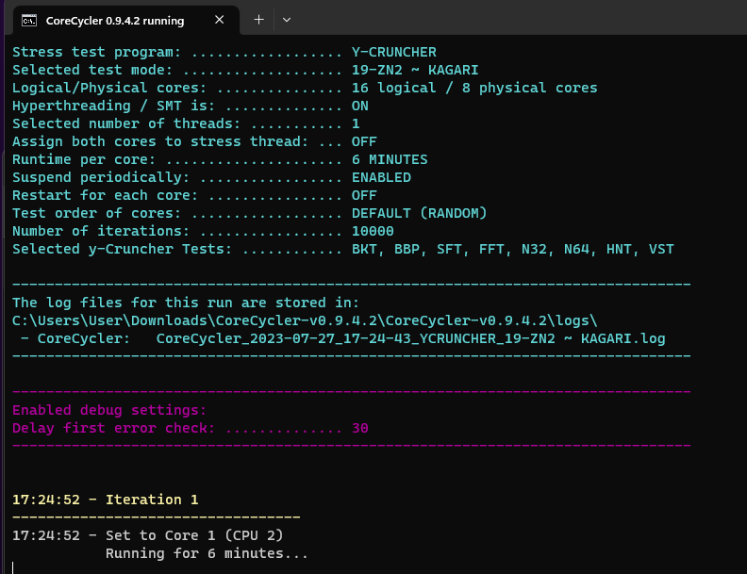The width and height of the screenshot is (747, 574).
Task: Click the '17:24:52 - Iteration 1' line
Action: [x=106, y=500]
